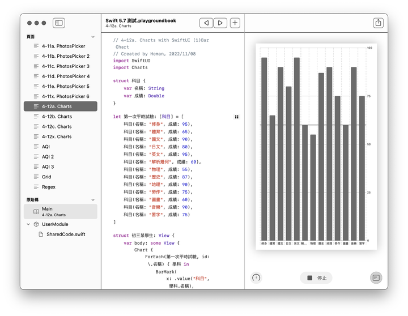Click the 'struct 科目 {' code line
This screenshot has height=316, width=408.
[x=129, y=81]
